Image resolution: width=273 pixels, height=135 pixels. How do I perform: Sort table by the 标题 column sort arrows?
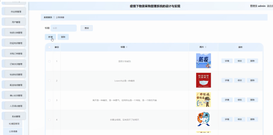click(x=127, y=47)
